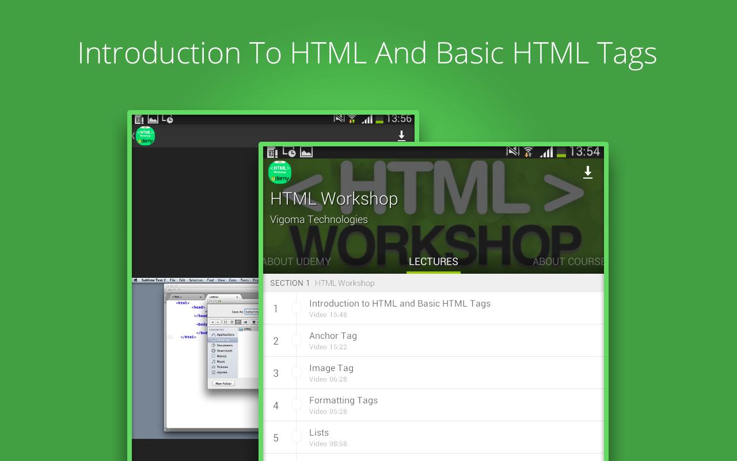Tap the screenshot notification icon

[306, 152]
